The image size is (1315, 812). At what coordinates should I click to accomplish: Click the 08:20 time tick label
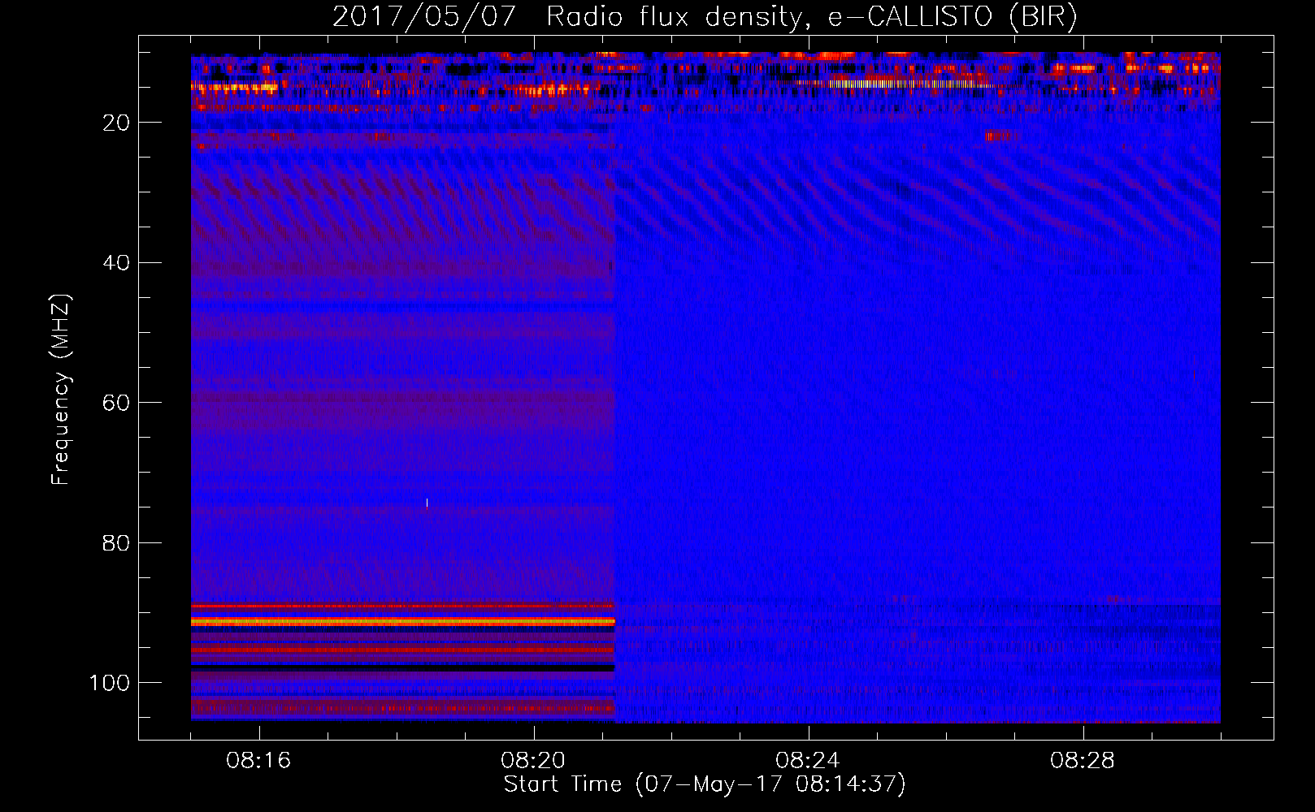pos(533,761)
